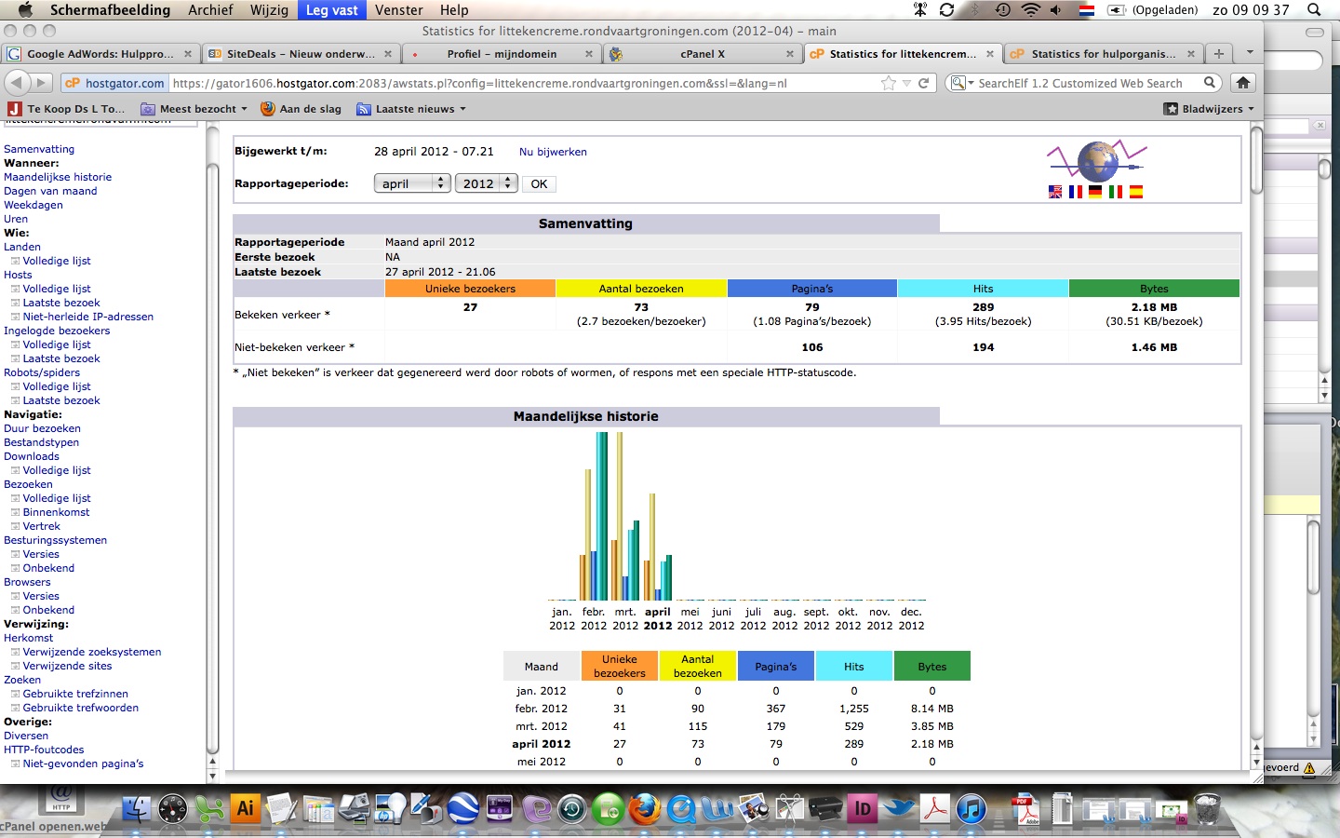Go forward with the browser forward arrow
Screen dimensions: 1340x838
point(42,83)
